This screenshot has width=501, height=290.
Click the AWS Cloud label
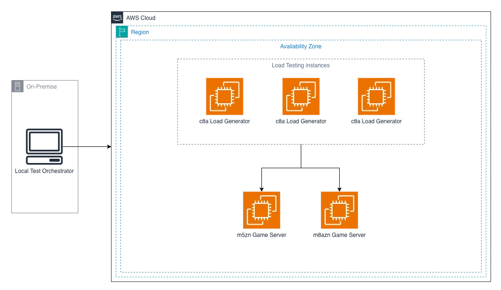pyautogui.click(x=140, y=18)
